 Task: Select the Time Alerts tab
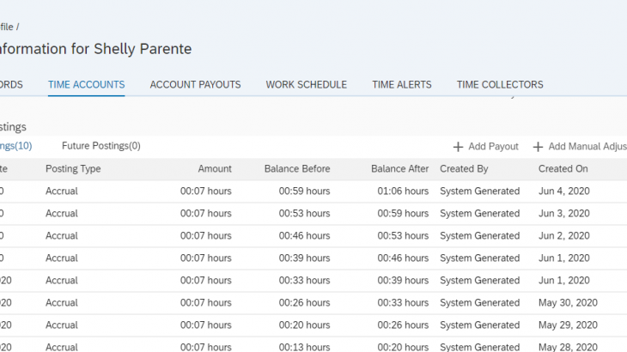[401, 85]
